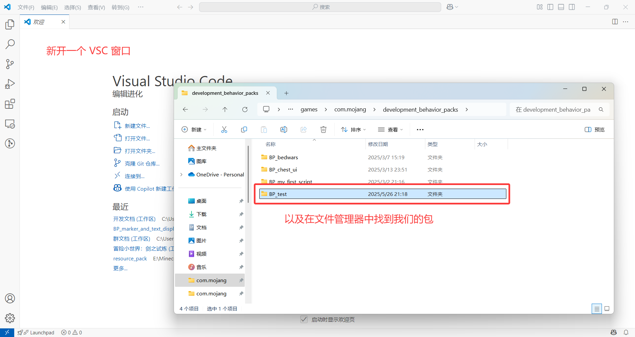Open the 编辑(E) menu
Screen dimensions: 635x337
49,7
